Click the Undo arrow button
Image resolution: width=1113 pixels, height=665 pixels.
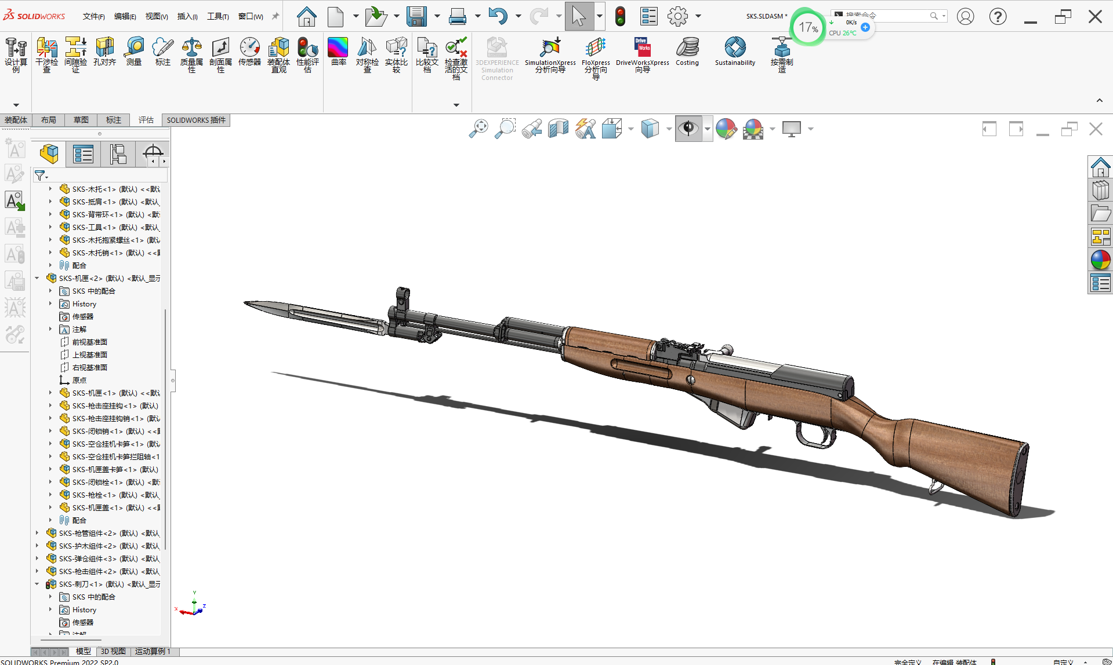(498, 16)
